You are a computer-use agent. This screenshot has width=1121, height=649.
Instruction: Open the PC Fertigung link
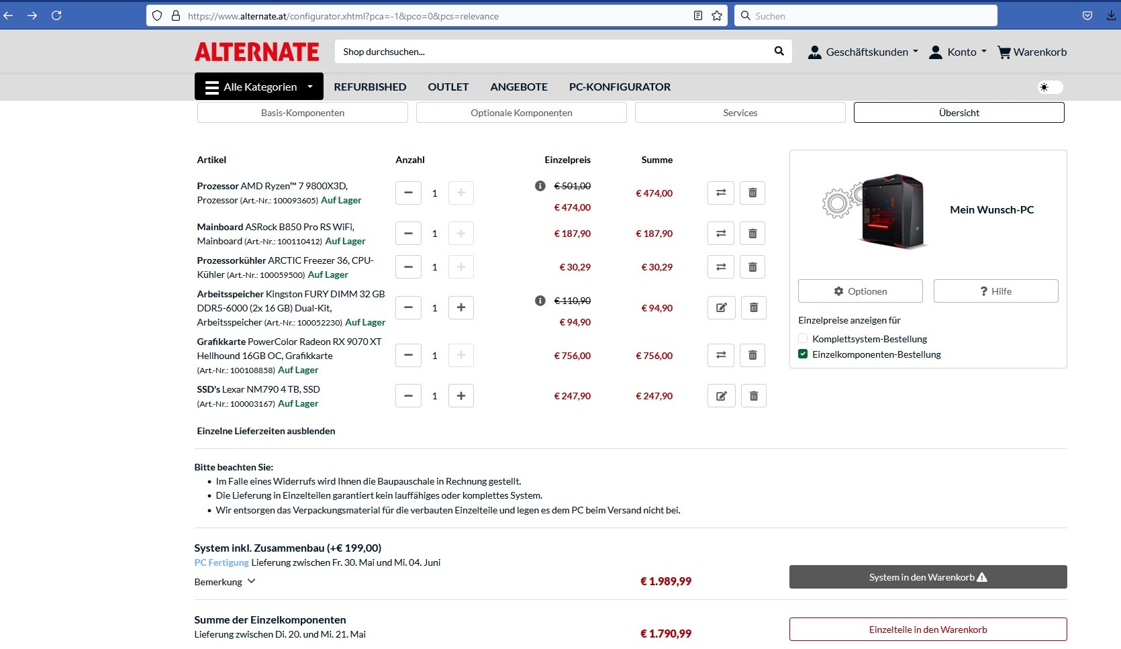222,562
